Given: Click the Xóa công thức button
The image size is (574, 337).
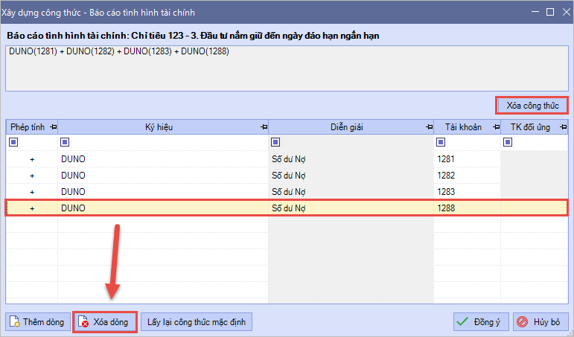Looking at the screenshot, I should pyautogui.click(x=532, y=106).
